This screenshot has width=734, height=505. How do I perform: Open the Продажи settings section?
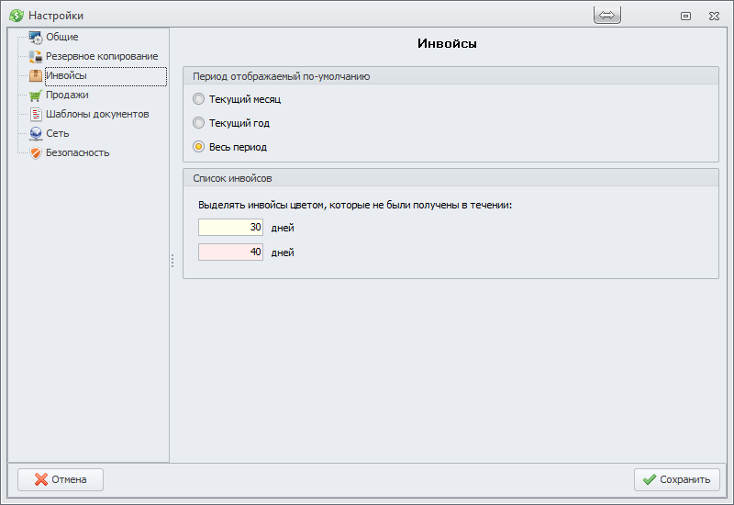pyautogui.click(x=67, y=95)
